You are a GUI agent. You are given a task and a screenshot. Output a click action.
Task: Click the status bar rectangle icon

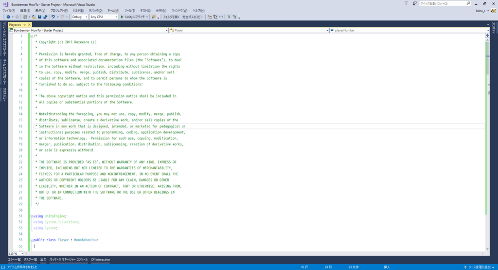pyautogui.click(x=3, y=267)
